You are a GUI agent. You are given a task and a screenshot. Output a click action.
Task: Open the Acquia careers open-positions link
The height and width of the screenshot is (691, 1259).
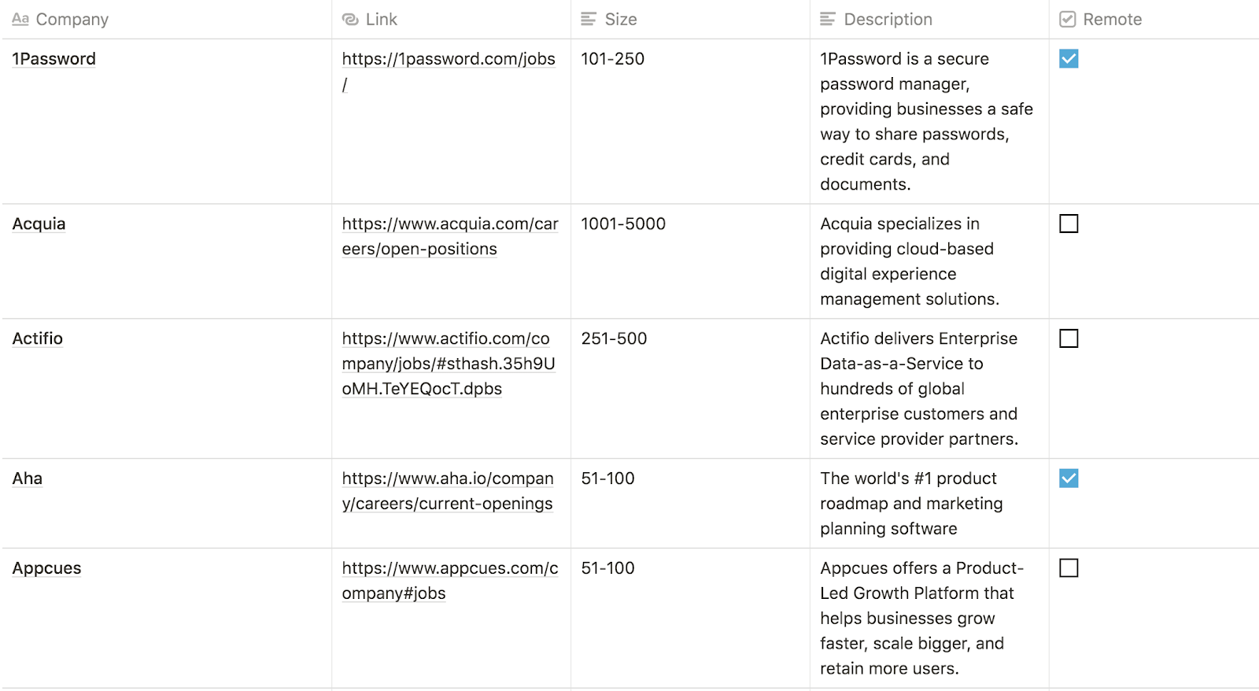(x=449, y=224)
